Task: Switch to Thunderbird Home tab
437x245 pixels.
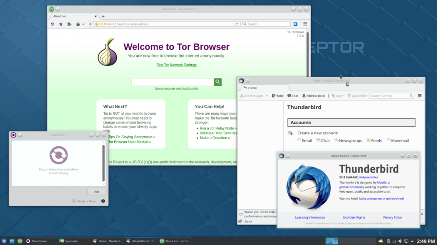Action: (x=252, y=88)
